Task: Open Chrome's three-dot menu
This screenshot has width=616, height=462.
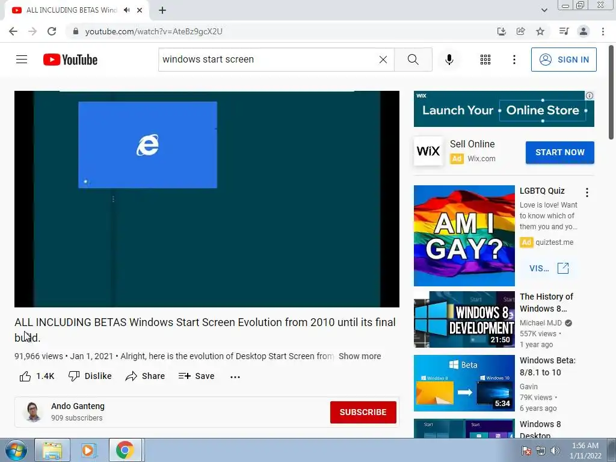Action: click(x=603, y=31)
